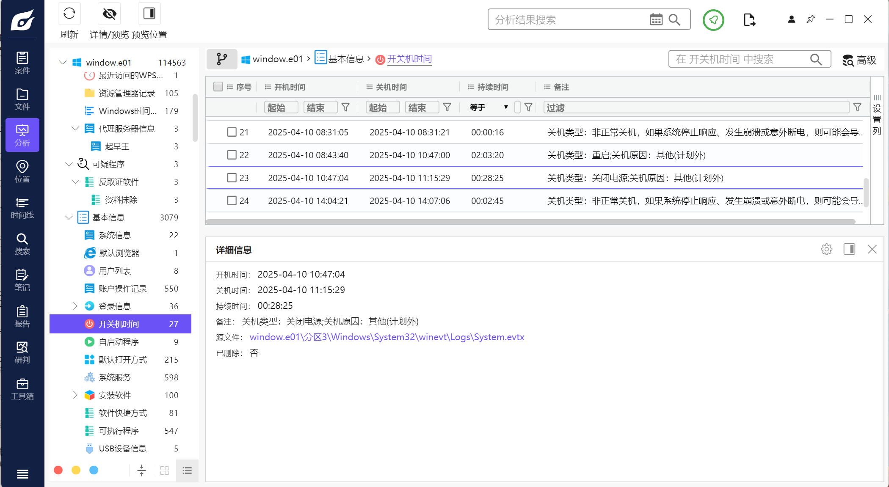Check the checkbox for row 24
Image resolution: width=889 pixels, height=487 pixels.
tap(232, 201)
